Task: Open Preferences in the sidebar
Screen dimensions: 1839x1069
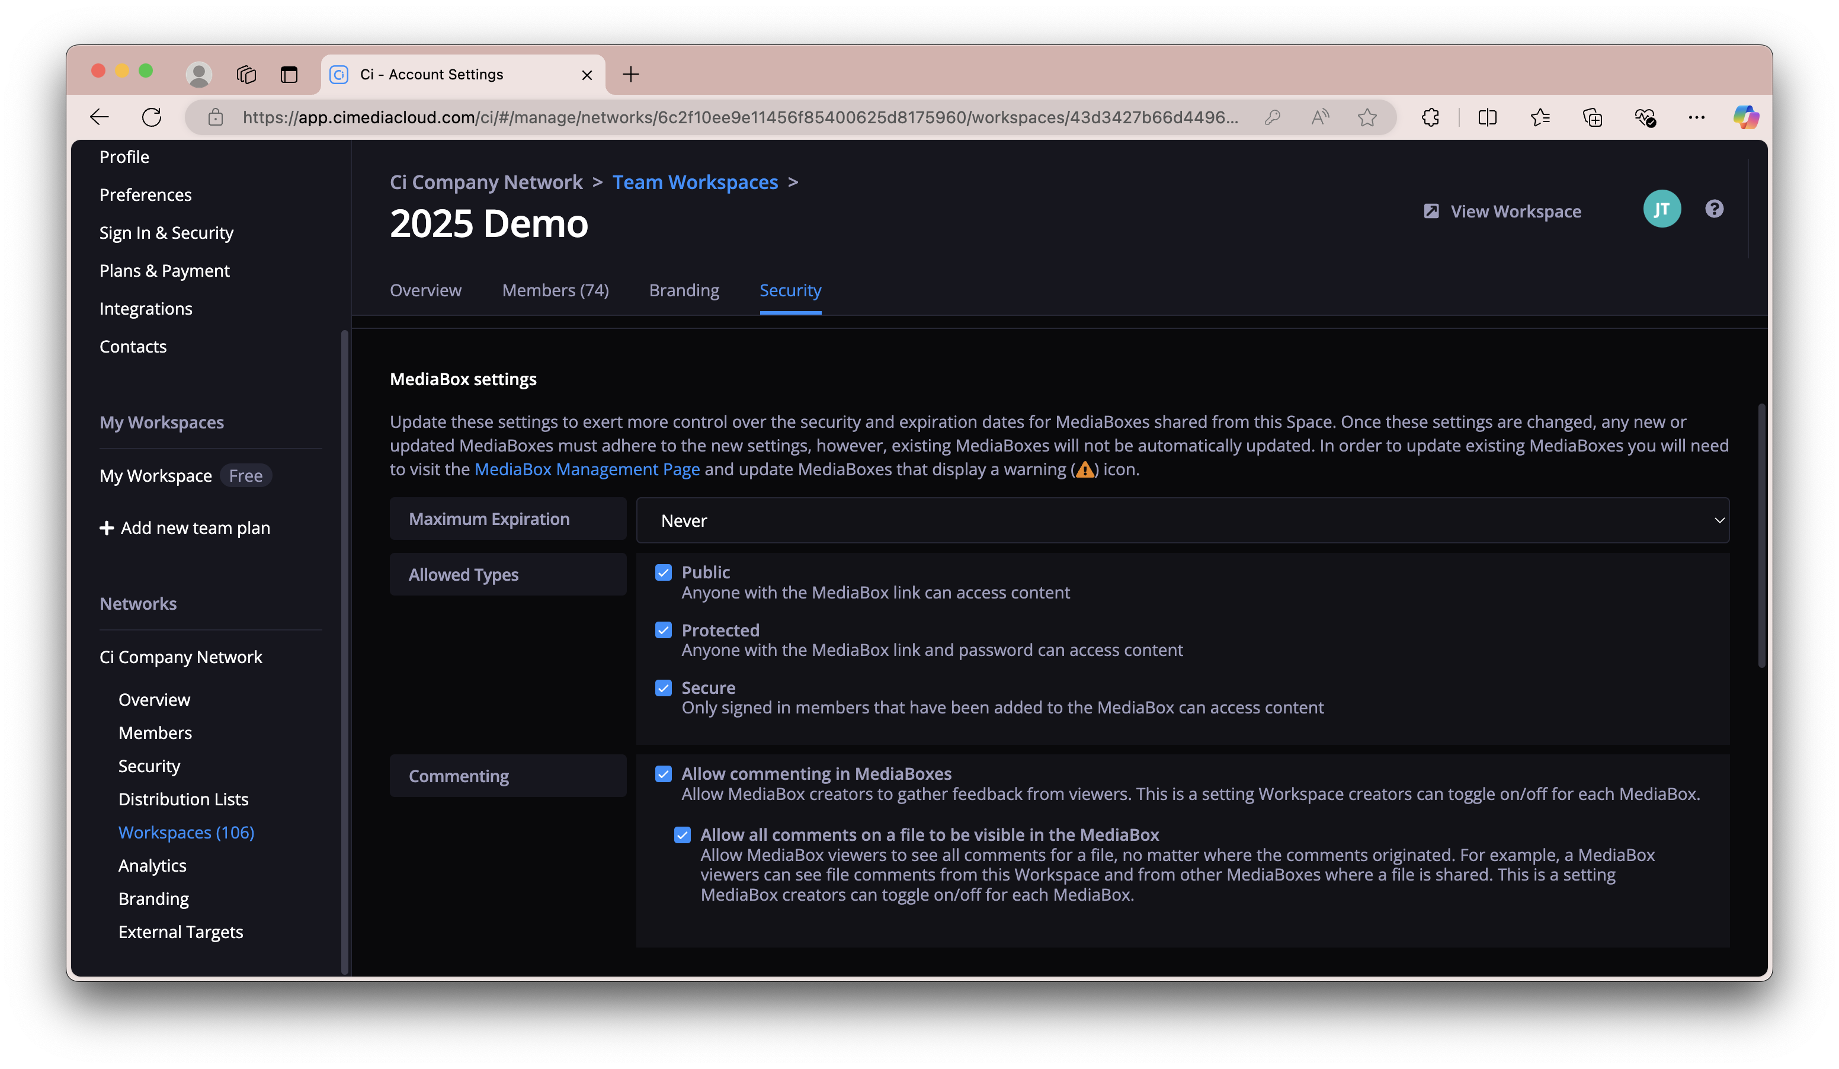Action: point(145,195)
